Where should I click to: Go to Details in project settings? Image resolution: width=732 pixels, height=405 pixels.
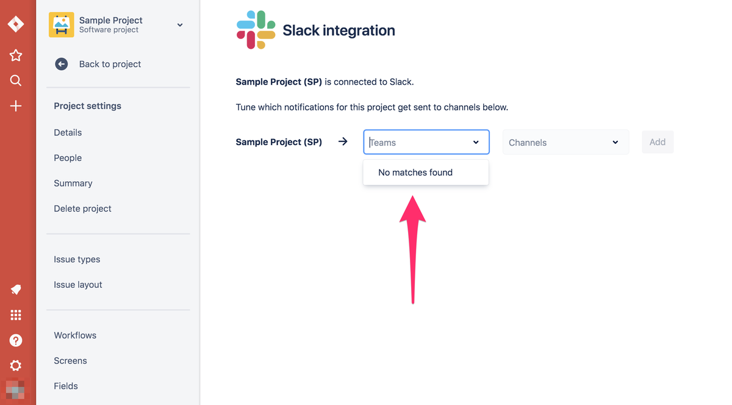click(68, 132)
